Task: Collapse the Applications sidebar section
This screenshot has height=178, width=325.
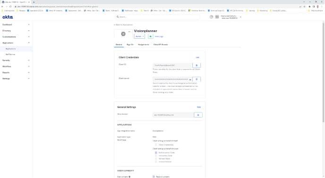Action: (x=16, y=42)
